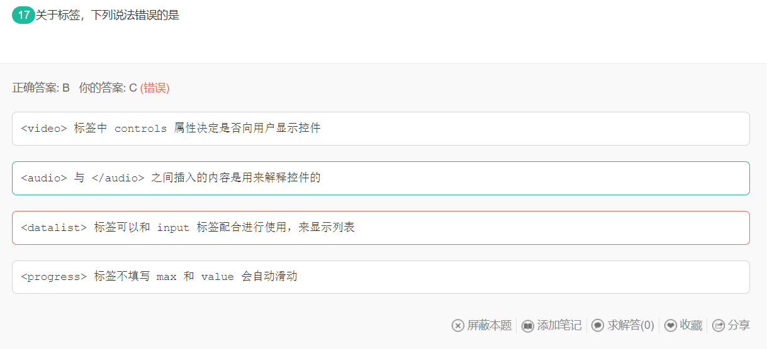Select the video controls answer option
The width and height of the screenshot is (767, 349).
(x=381, y=129)
